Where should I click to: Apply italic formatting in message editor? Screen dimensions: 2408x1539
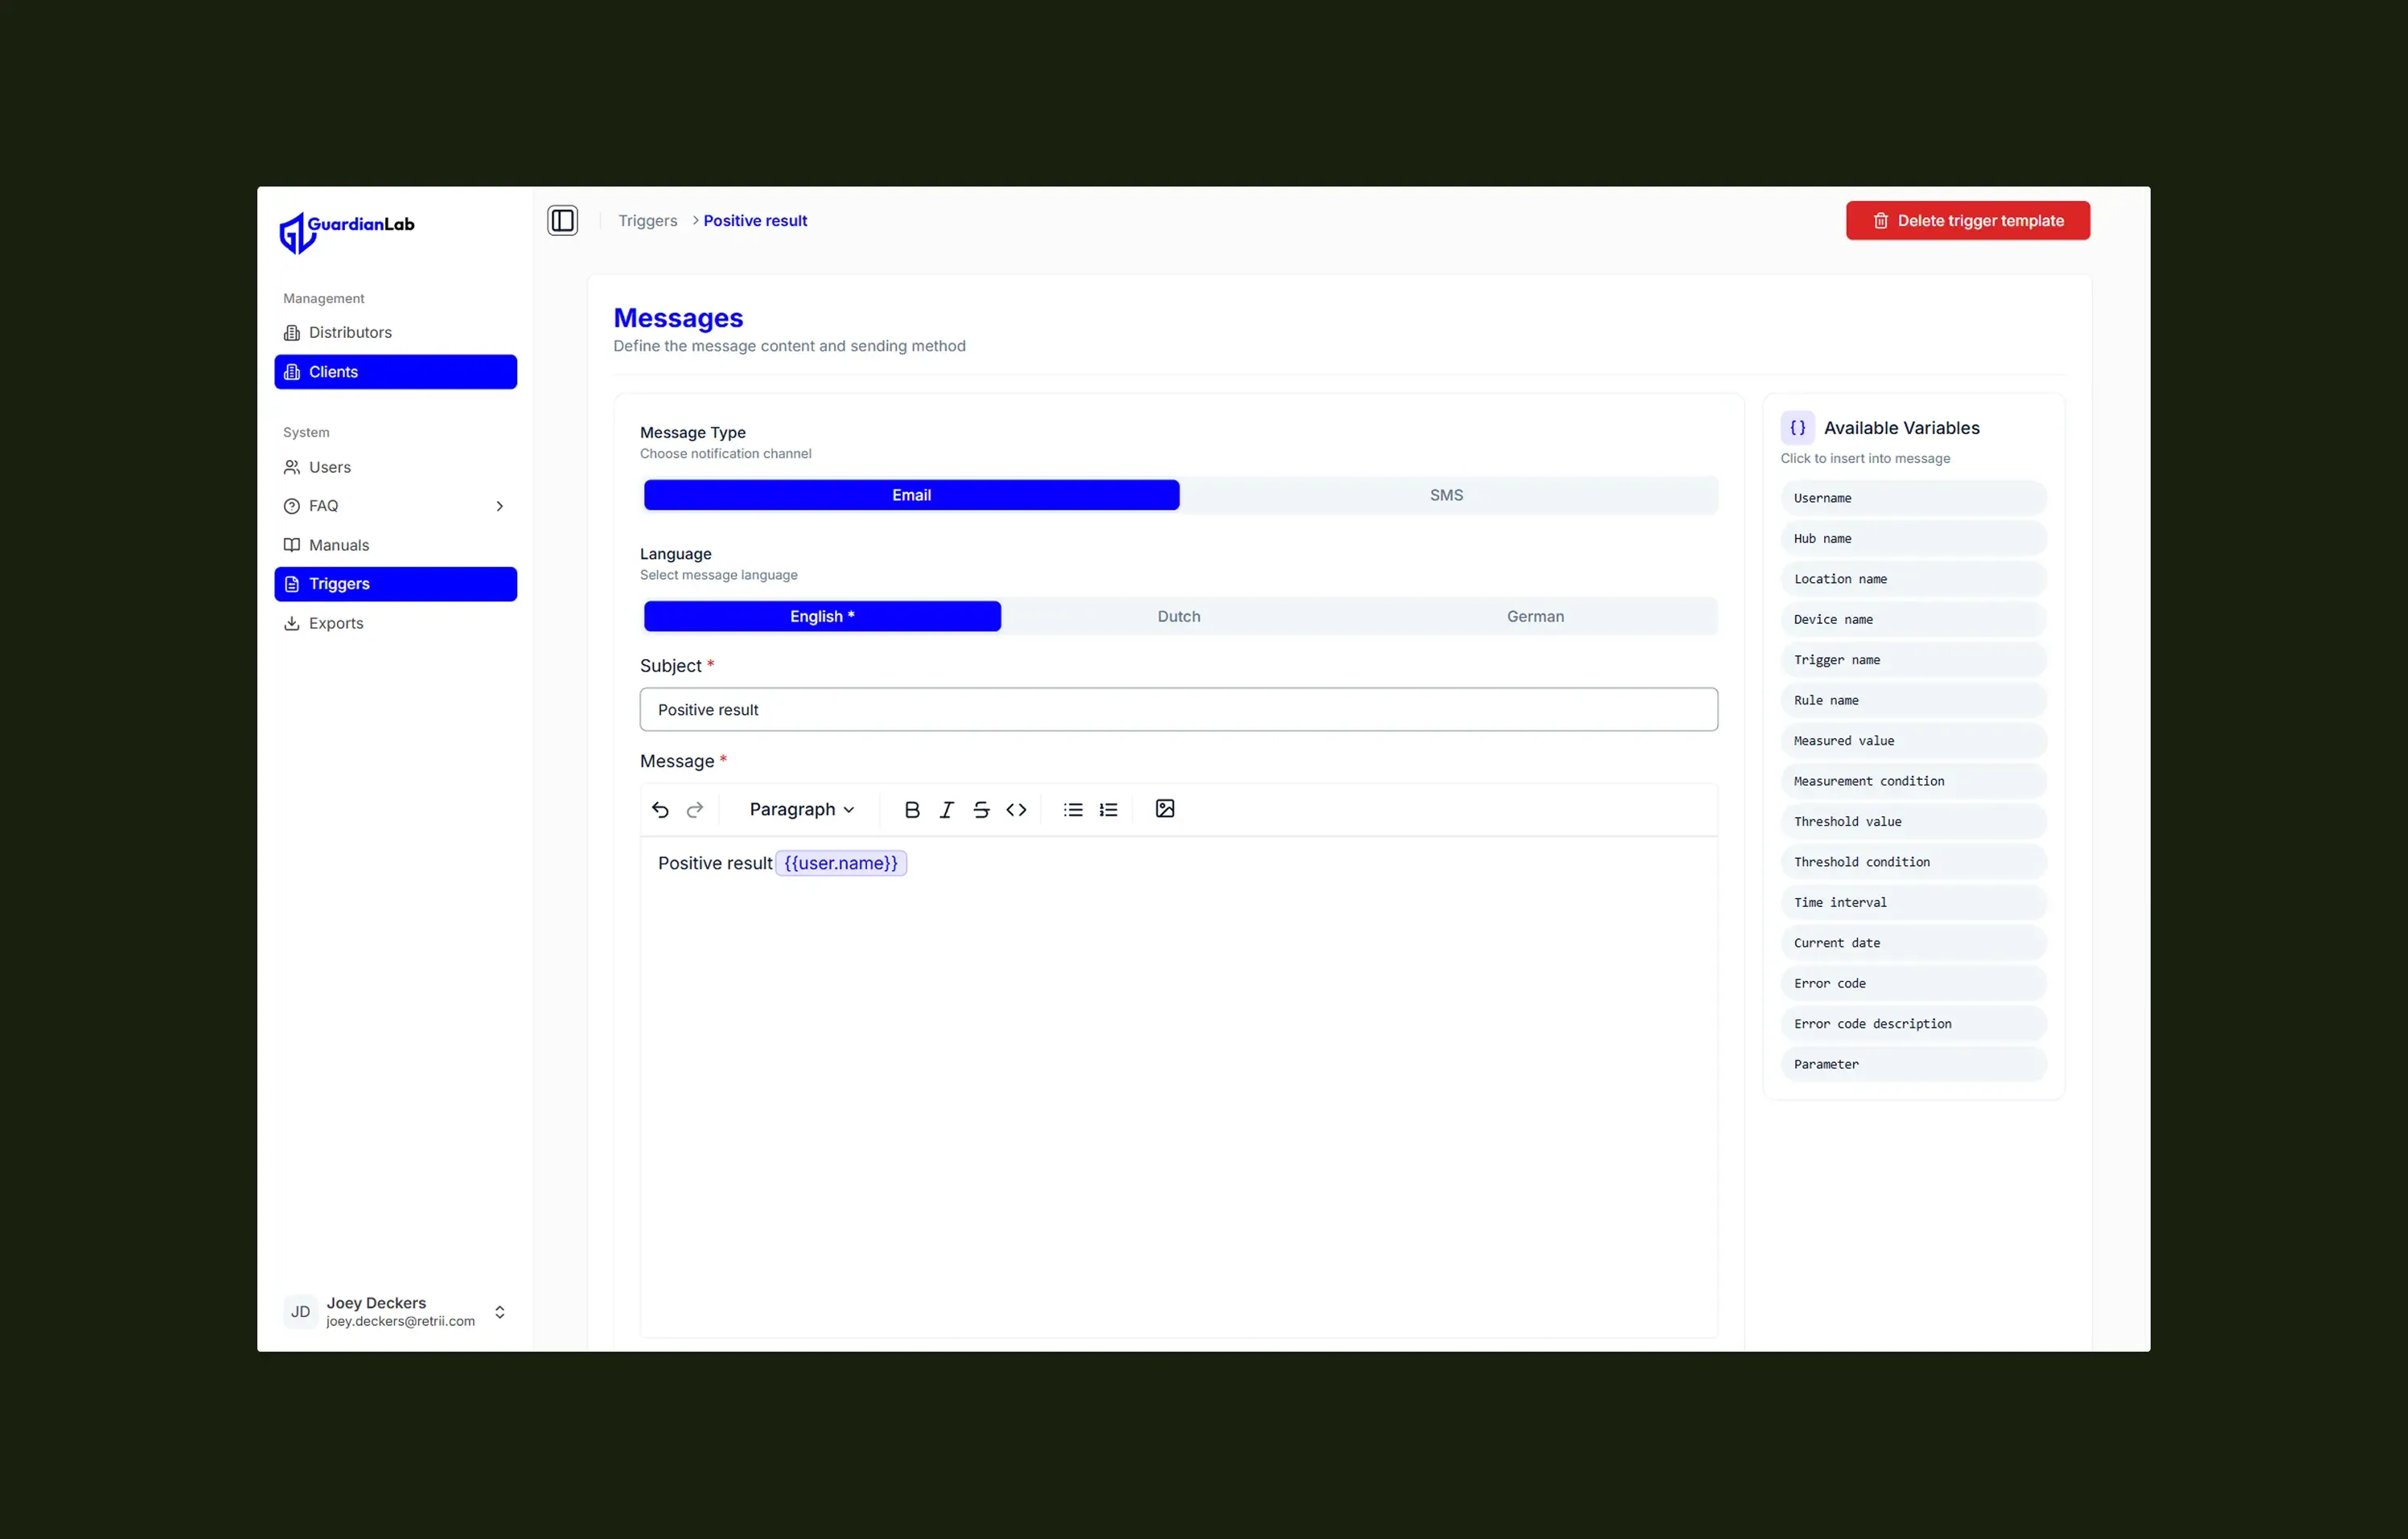(946, 809)
